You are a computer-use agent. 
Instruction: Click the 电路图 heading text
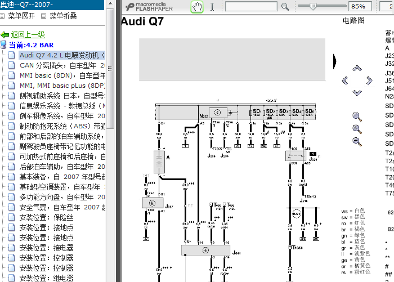coord(353,21)
